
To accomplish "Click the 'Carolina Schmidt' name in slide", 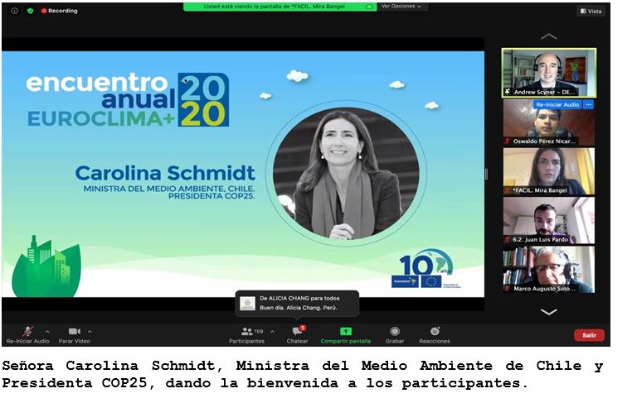I will tap(165, 173).
